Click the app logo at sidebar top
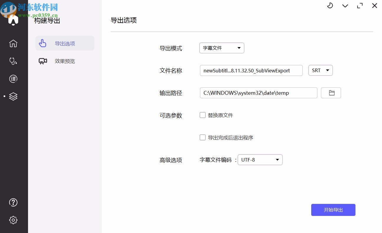Viewport: 382px width, 233px height. coord(13,19)
